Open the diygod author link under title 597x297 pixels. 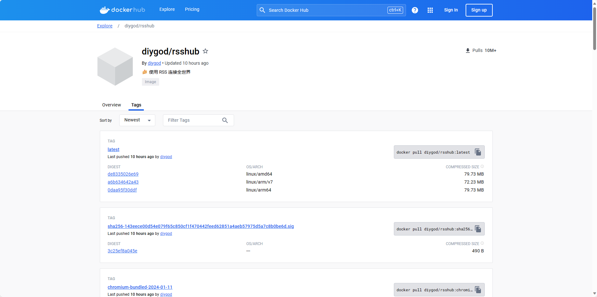154,63
